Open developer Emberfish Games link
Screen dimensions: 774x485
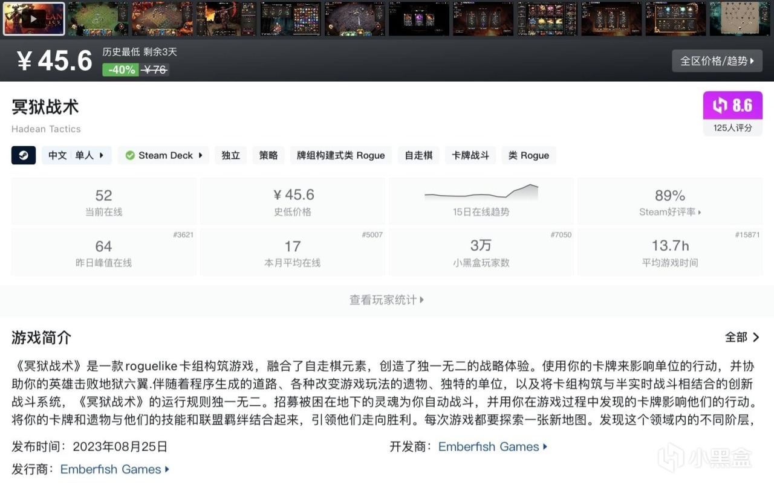[493, 447]
